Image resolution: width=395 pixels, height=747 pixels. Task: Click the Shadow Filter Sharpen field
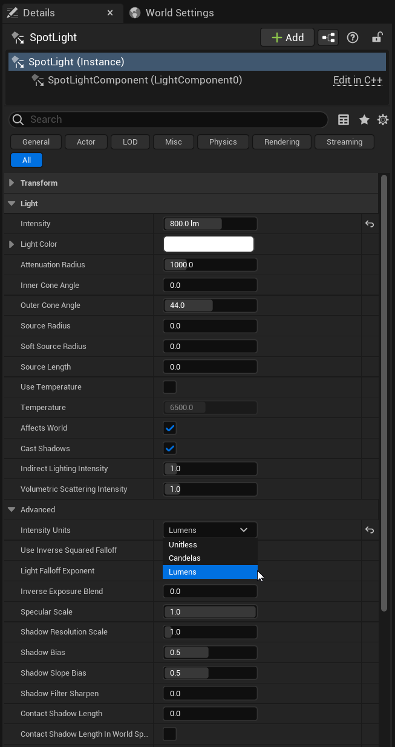pyautogui.click(x=211, y=694)
